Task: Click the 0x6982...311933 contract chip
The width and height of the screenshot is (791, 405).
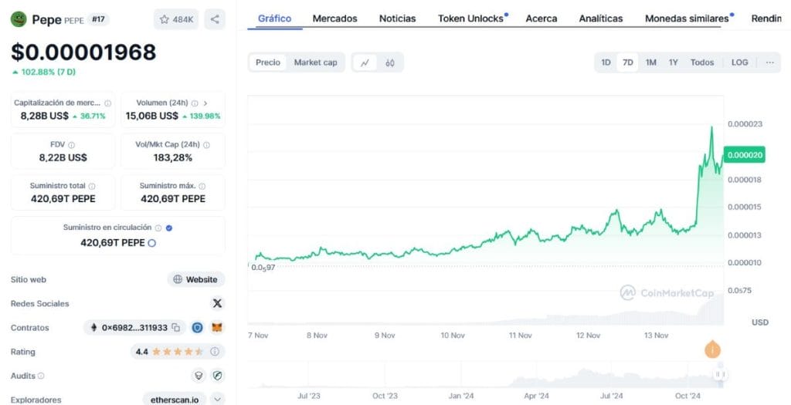Action: coord(134,327)
